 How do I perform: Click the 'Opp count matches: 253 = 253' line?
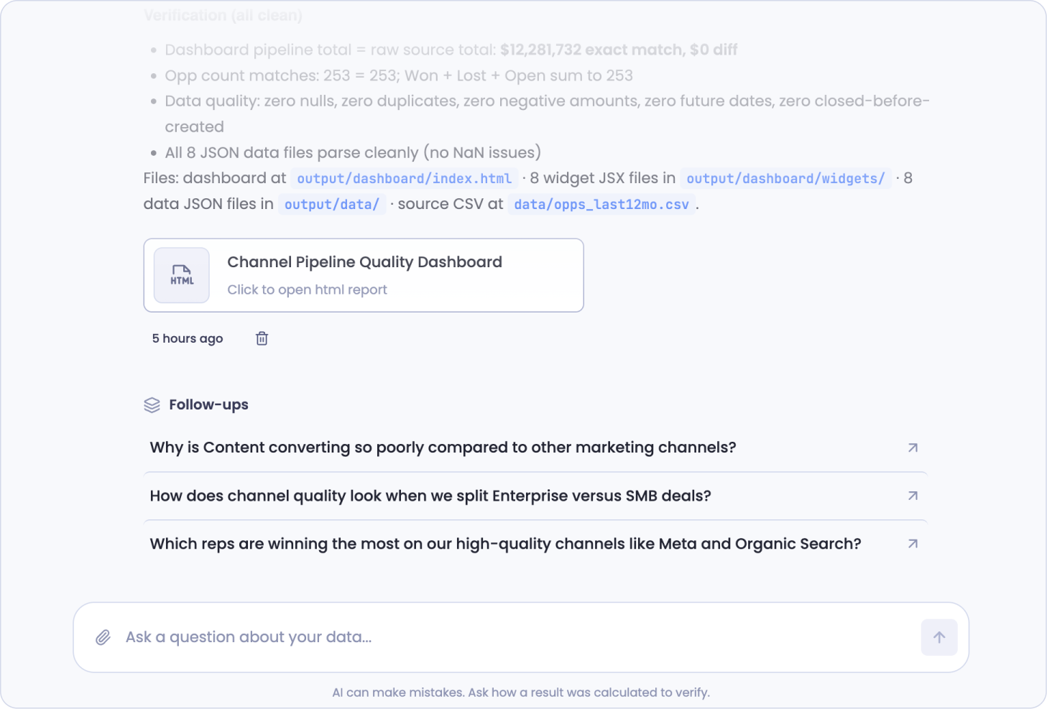pos(399,75)
